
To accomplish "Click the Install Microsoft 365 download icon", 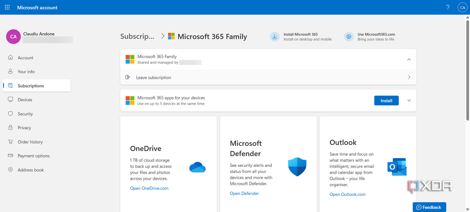I will coord(275,37).
